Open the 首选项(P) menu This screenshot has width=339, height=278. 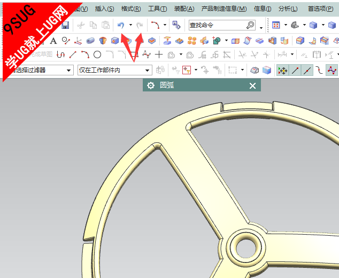tap(320, 9)
